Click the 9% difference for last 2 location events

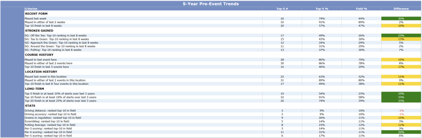click(401, 80)
